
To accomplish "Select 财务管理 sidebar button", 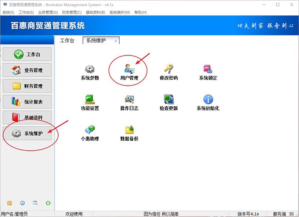I will pos(27,86).
